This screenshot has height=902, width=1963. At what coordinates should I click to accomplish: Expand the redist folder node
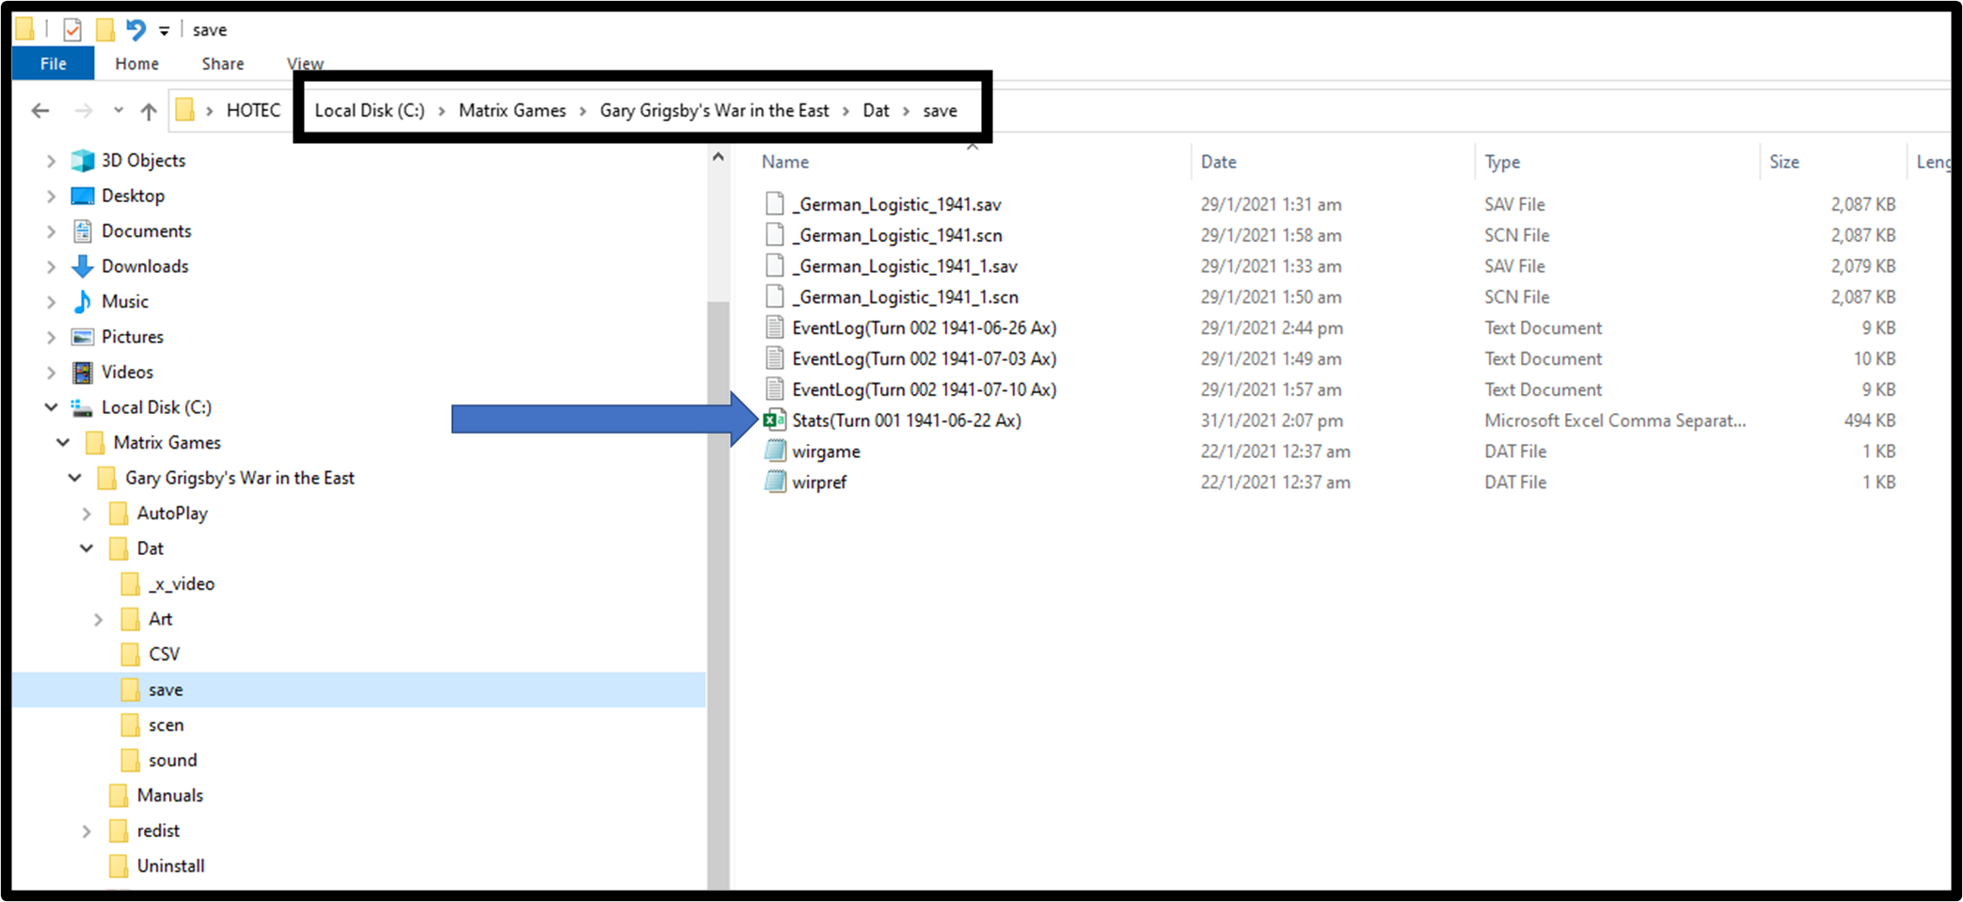pos(87,831)
